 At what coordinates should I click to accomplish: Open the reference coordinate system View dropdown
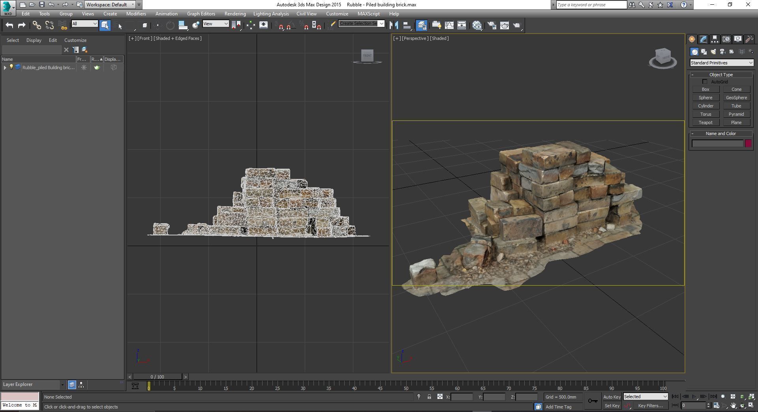pyautogui.click(x=216, y=24)
